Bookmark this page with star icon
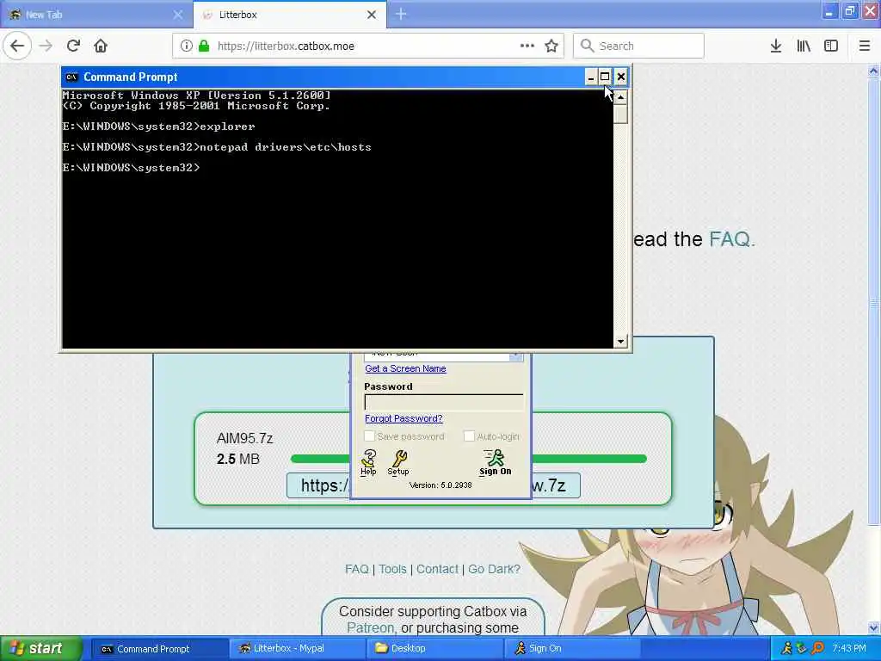This screenshot has height=661, width=881. pos(551,46)
